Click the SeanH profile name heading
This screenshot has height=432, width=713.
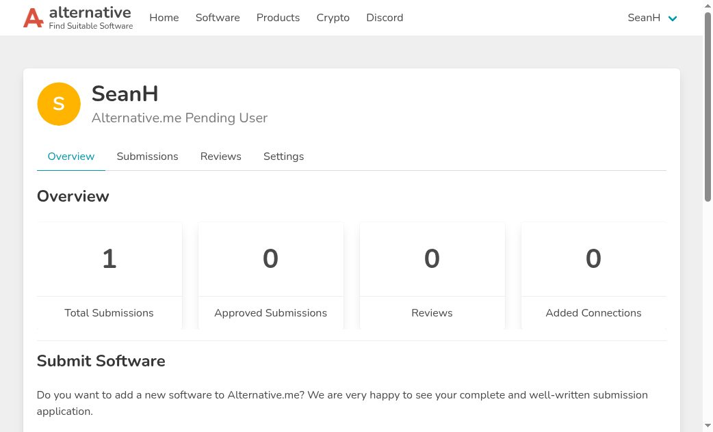pos(125,94)
